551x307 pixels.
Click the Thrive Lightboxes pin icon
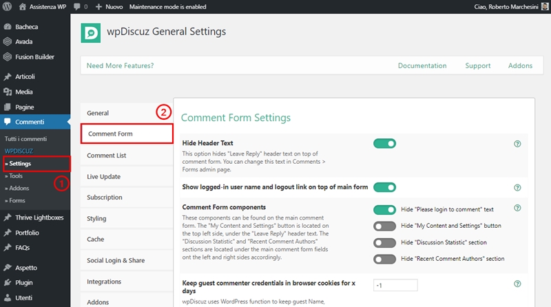(x=8, y=218)
